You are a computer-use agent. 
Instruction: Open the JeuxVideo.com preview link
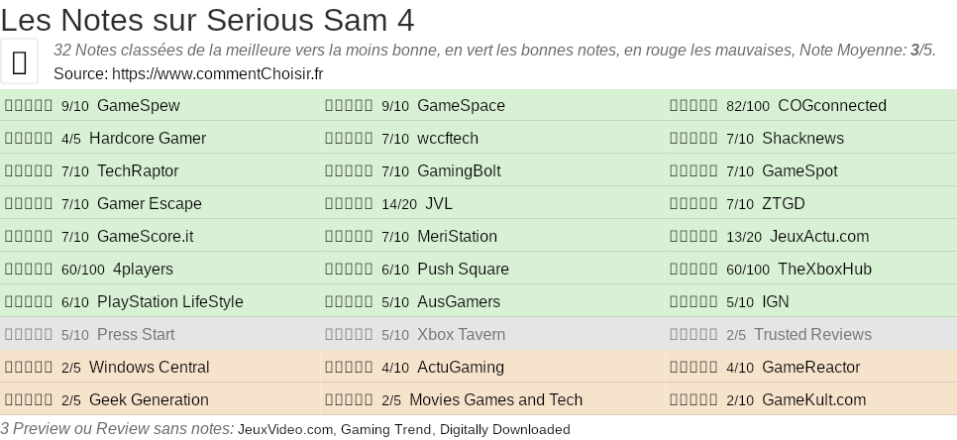coord(285,430)
